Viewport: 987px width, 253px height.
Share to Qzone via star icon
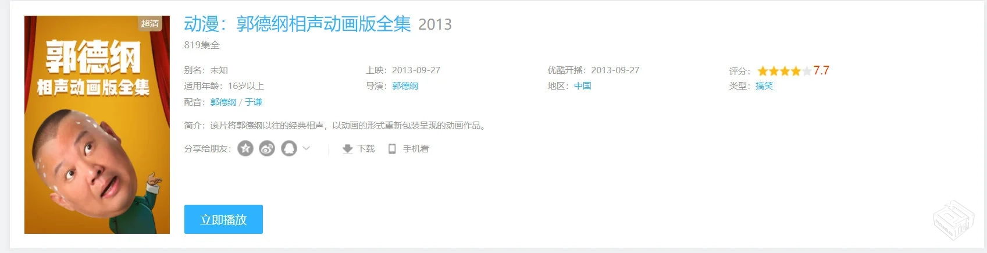tap(245, 149)
